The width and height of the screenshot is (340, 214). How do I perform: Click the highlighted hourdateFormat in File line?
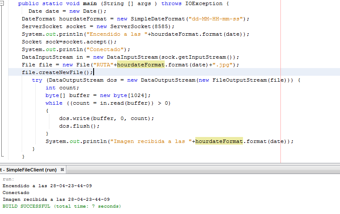click(141, 65)
